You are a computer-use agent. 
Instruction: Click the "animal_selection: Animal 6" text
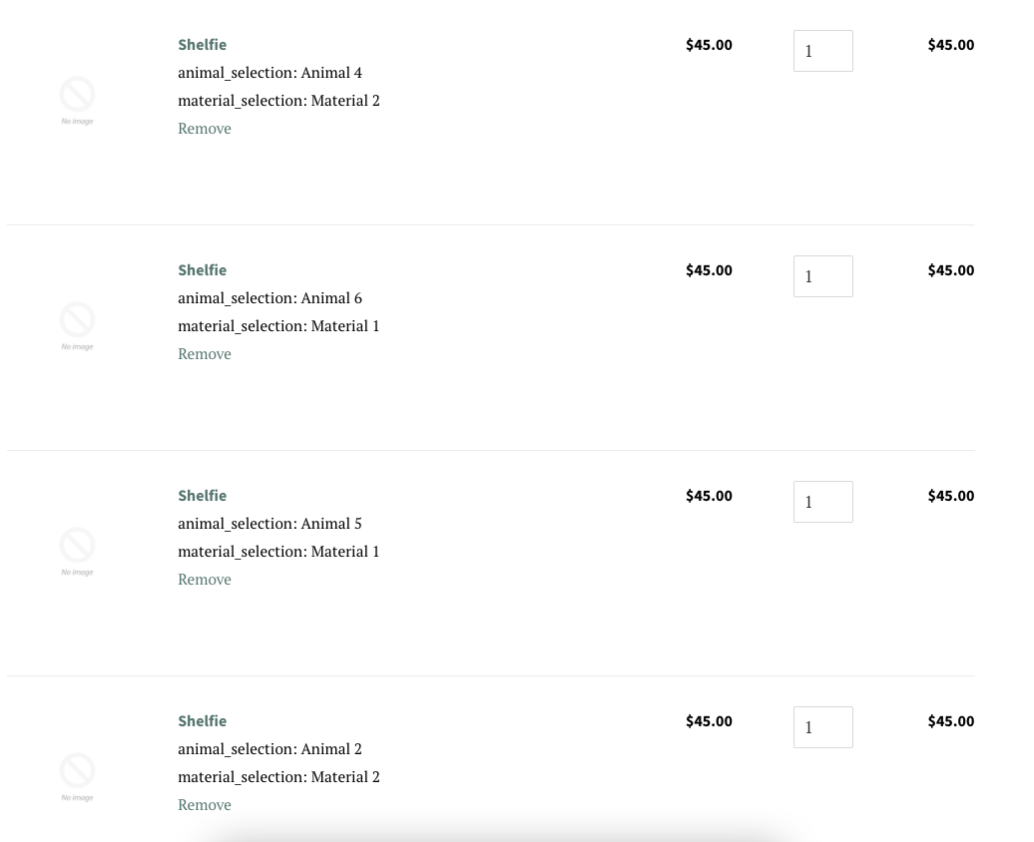[x=269, y=298]
